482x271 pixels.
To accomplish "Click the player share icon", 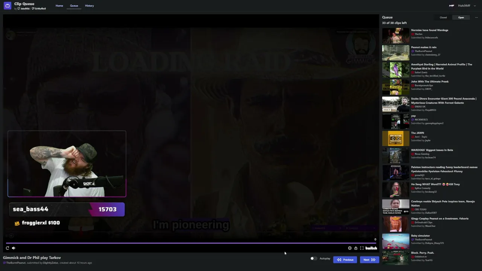I will 356,248.
